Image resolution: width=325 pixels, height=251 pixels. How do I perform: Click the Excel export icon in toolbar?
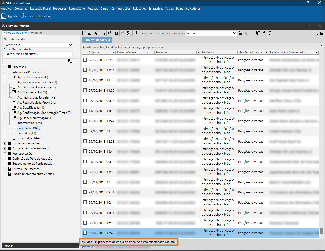click(258, 33)
